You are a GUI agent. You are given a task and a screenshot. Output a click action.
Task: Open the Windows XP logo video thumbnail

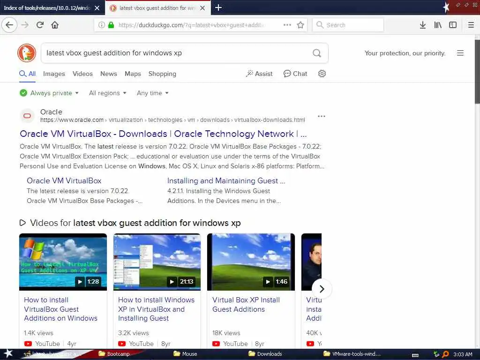coord(63,262)
